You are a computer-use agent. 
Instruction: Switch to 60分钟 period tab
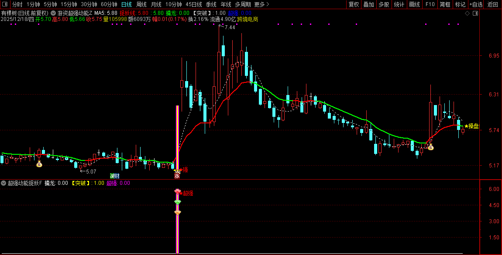click(109, 4)
